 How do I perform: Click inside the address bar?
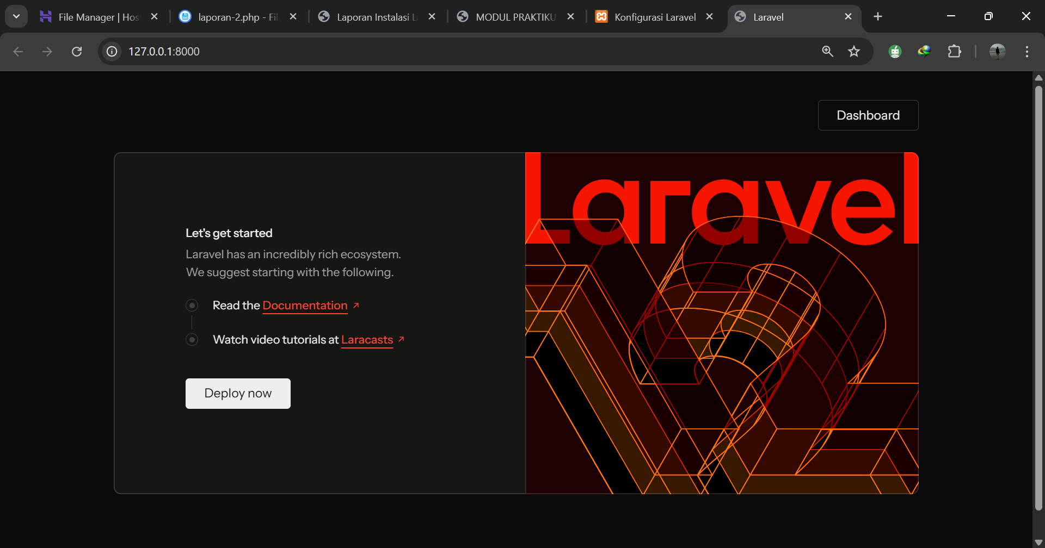(381, 51)
